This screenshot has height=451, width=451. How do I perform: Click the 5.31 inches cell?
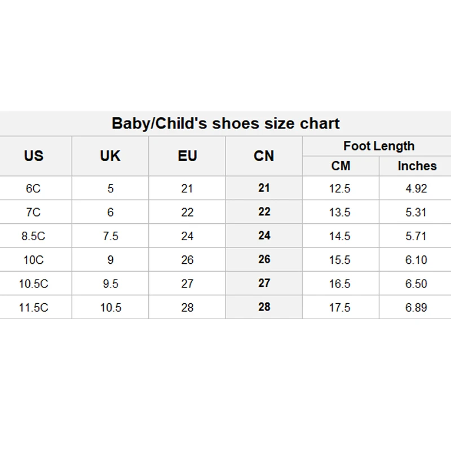point(416,212)
